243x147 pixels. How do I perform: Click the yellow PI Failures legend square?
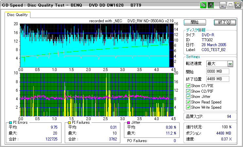pos(69,122)
